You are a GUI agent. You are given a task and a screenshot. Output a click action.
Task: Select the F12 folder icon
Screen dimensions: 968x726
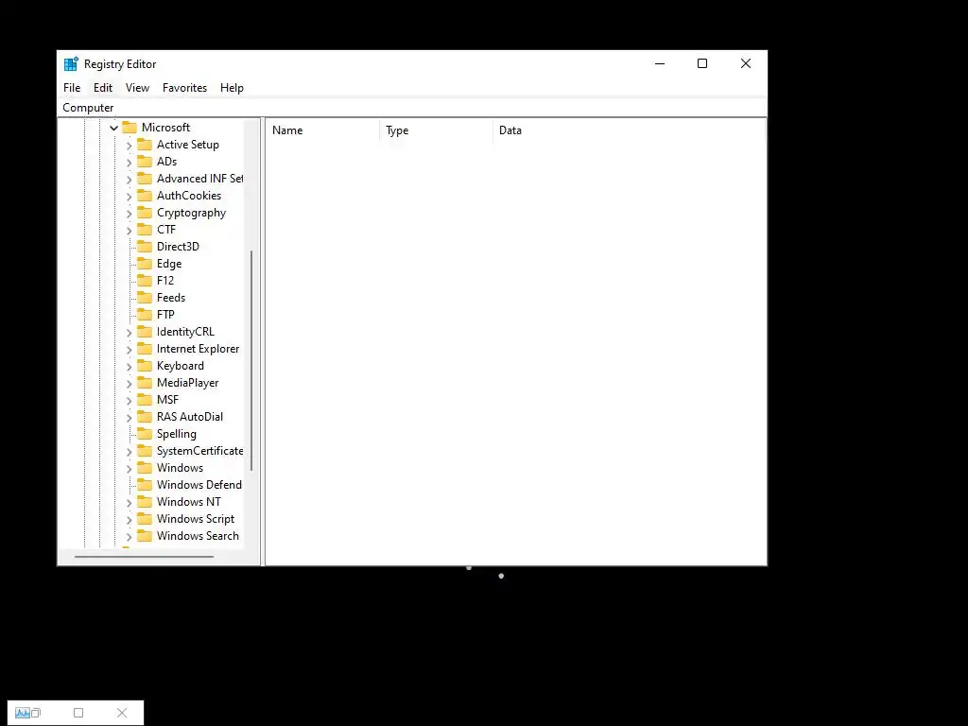coord(145,280)
